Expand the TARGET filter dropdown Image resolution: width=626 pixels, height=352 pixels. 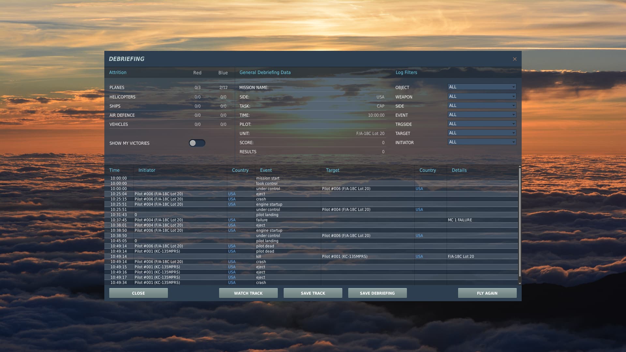coord(482,133)
